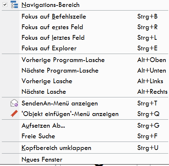Select Fokus auf Befehlszeile
Image resolution: width=169 pixels, height=166 pixels.
[x=85, y=16]
